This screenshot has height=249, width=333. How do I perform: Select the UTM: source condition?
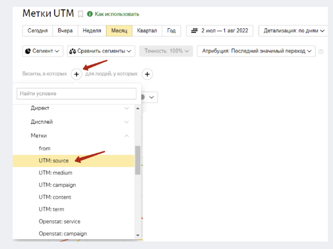click(x=74, y=161)
